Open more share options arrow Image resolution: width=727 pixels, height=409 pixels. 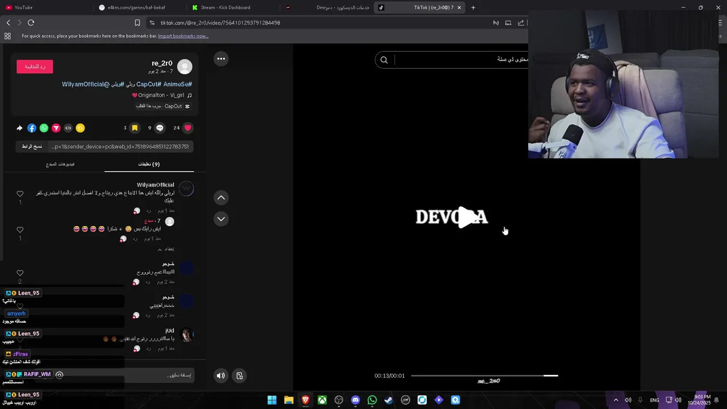[x=19, y=128]
